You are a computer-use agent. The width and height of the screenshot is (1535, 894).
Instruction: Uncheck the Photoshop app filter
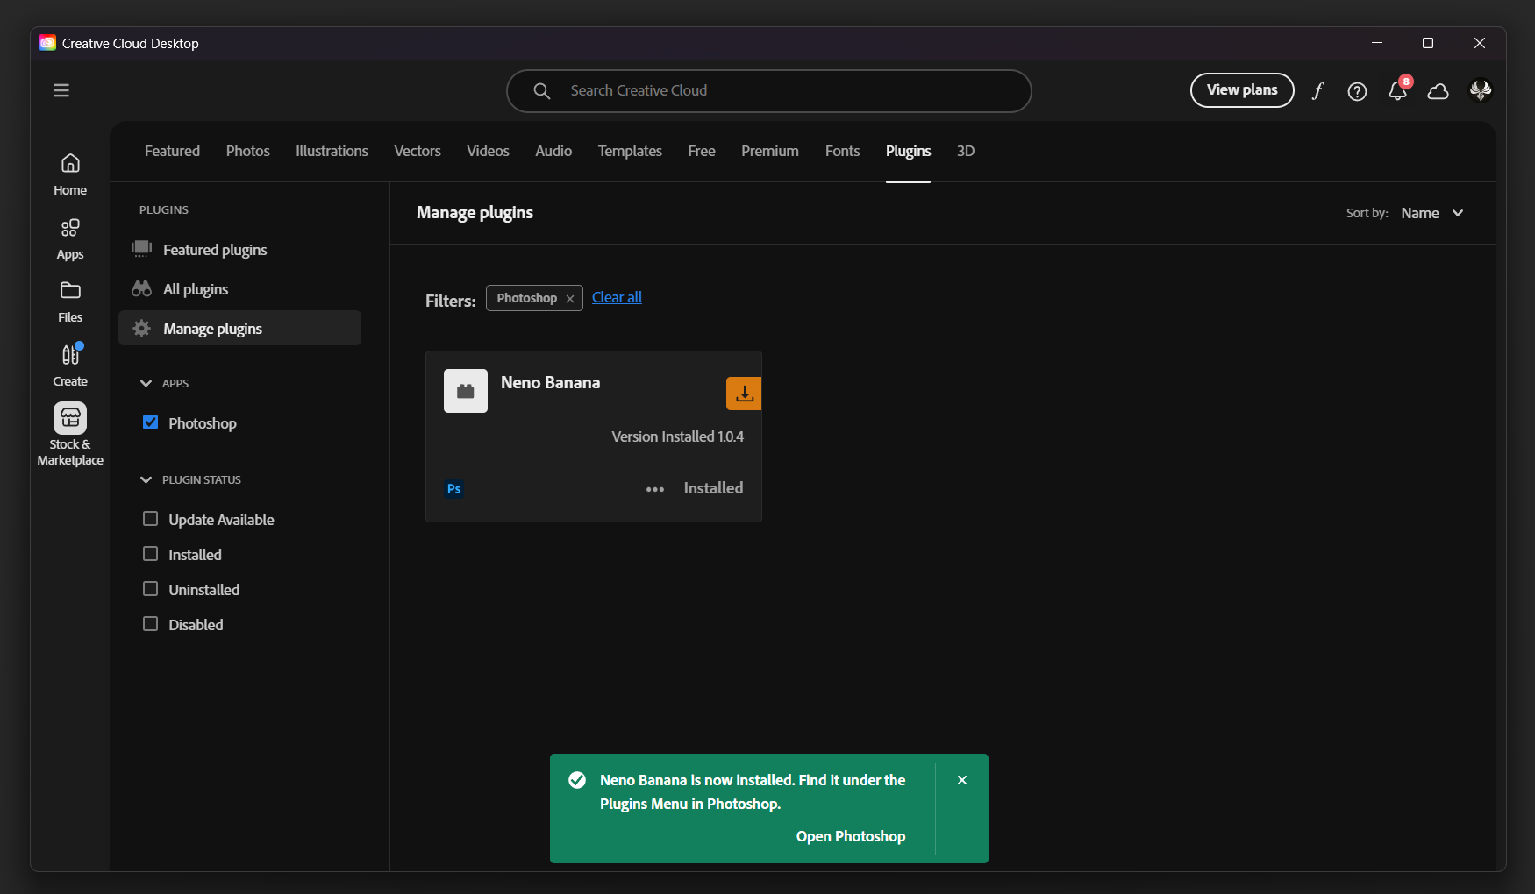click(151, 422)
